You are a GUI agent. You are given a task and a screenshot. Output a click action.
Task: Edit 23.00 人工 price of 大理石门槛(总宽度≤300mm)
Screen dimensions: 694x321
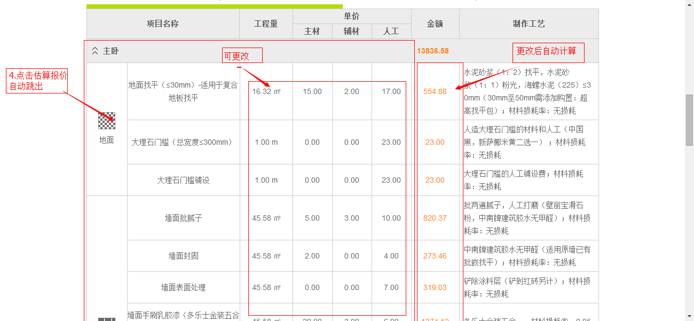[391, 142]
